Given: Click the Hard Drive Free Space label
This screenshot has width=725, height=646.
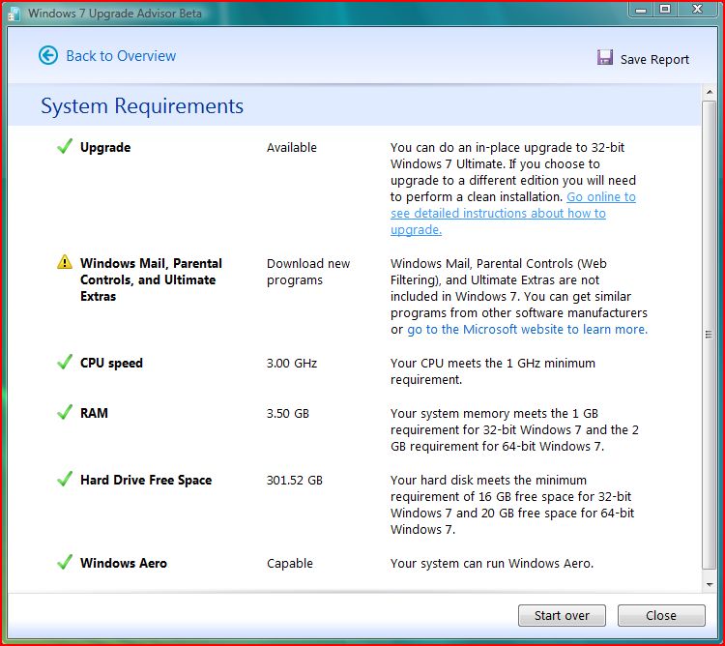Looking at the screenshot, I should click(x=146, y=480).
